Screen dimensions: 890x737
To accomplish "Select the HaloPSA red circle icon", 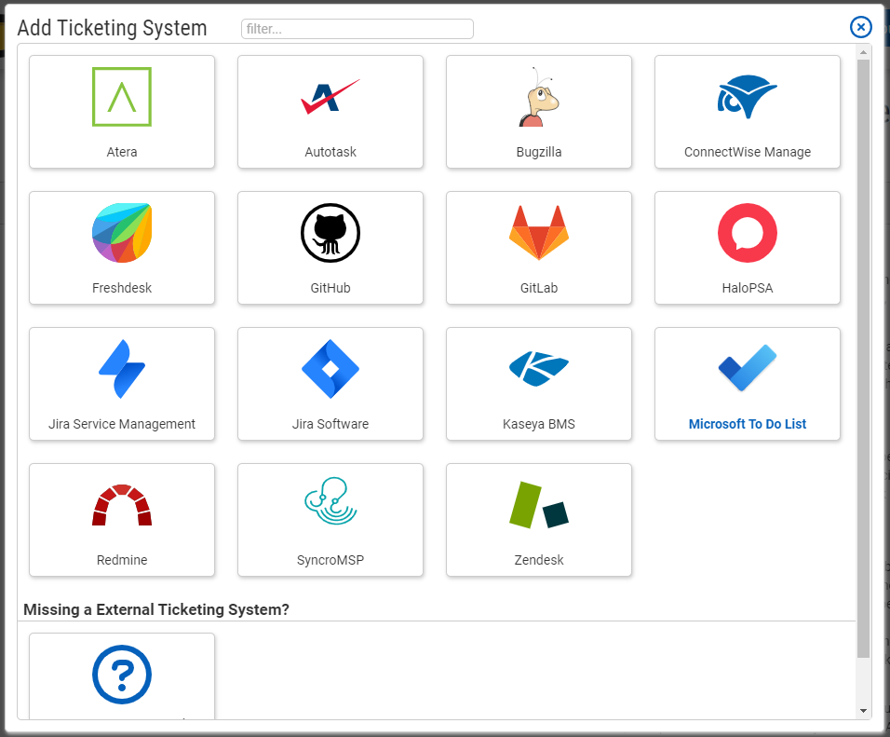I will coord(748,233).
